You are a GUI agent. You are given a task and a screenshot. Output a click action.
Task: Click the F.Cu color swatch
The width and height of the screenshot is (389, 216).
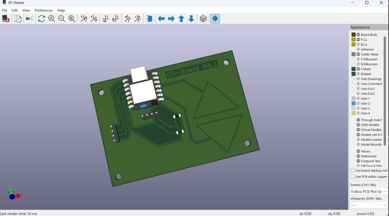click(x=353, y=39)
